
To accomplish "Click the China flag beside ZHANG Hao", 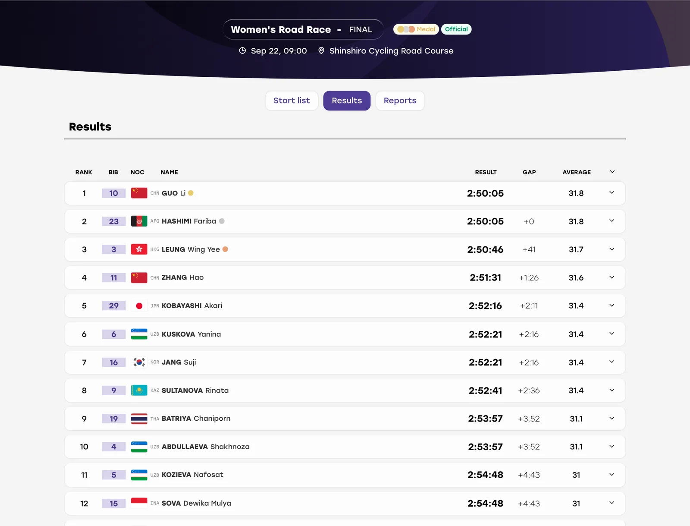I will [139, 277].
